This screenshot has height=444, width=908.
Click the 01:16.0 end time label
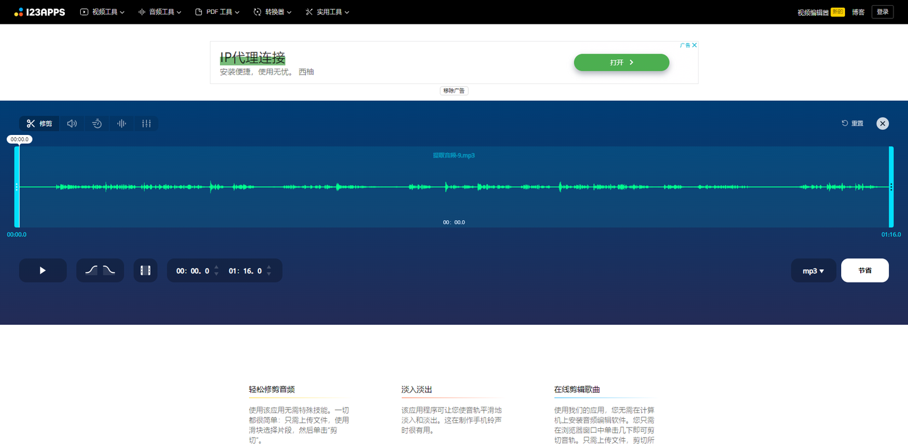tap(891, 235)
